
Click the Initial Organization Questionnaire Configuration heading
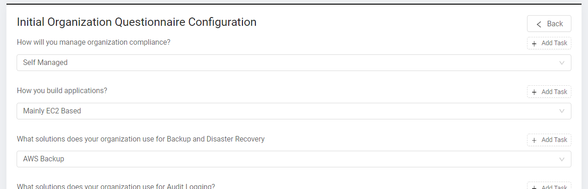pos(136,22)
